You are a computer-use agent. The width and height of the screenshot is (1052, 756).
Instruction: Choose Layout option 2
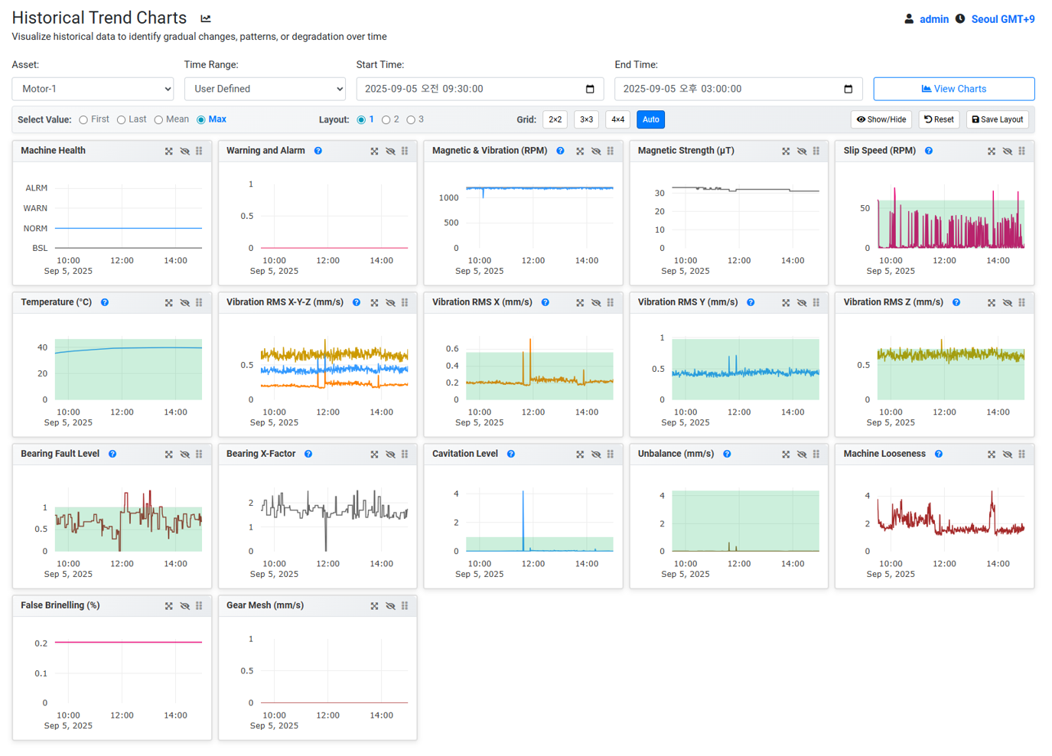[386, 120]
